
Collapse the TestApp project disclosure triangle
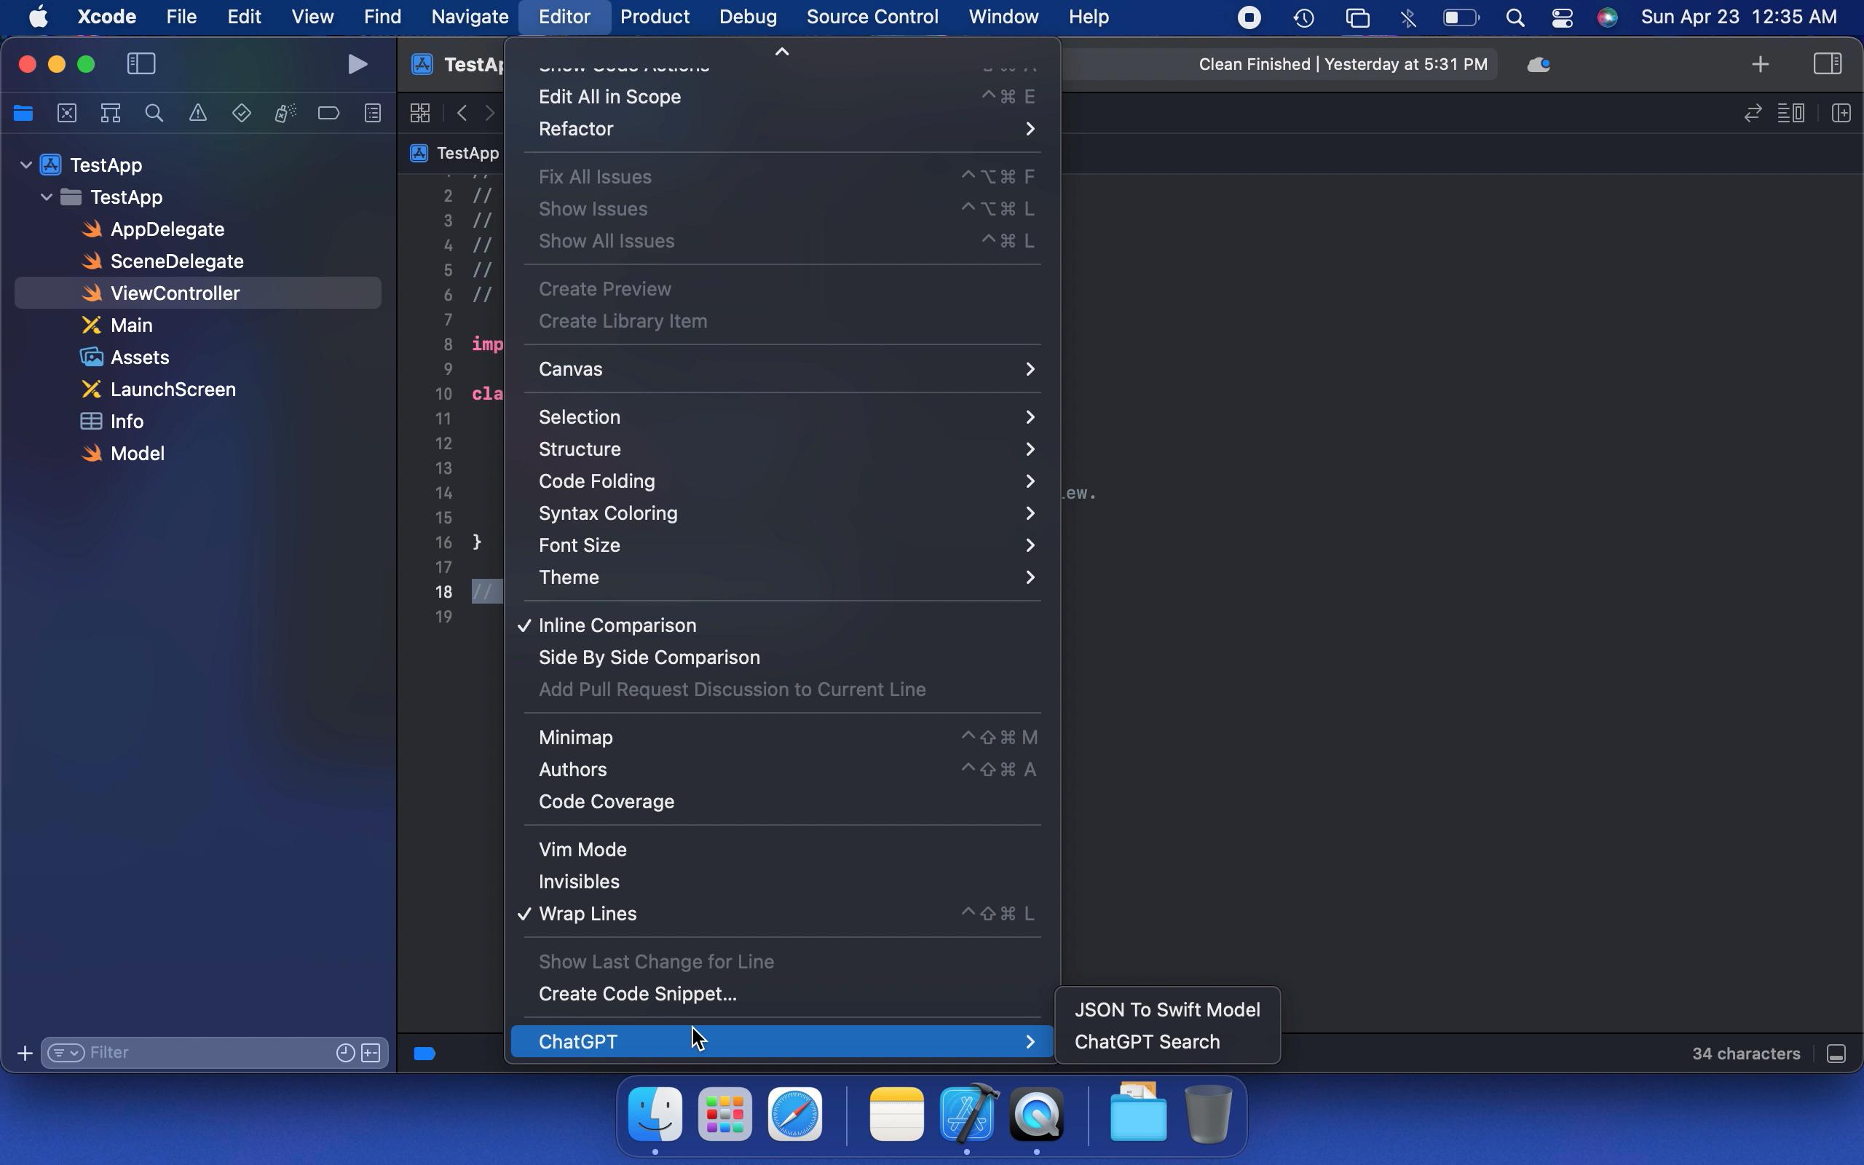click(x=26, y=165)
